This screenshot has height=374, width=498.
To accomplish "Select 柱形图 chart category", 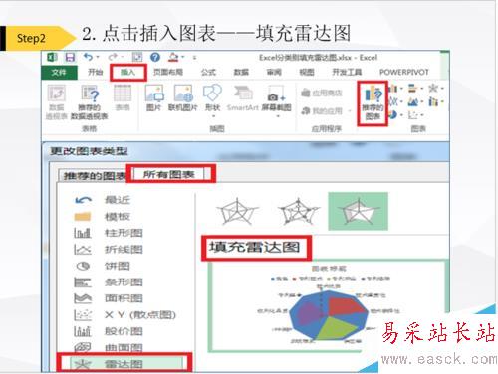I will 109,233.
